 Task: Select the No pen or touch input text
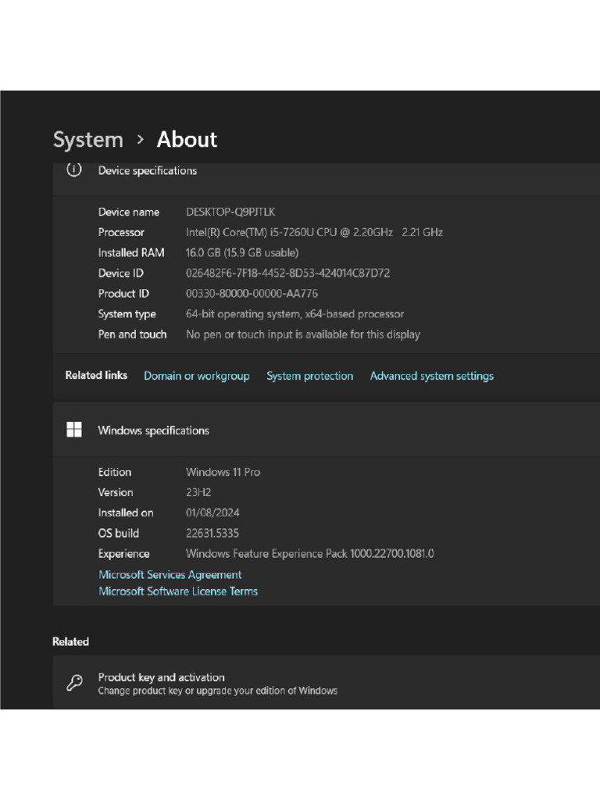click(x=303, y=334)
